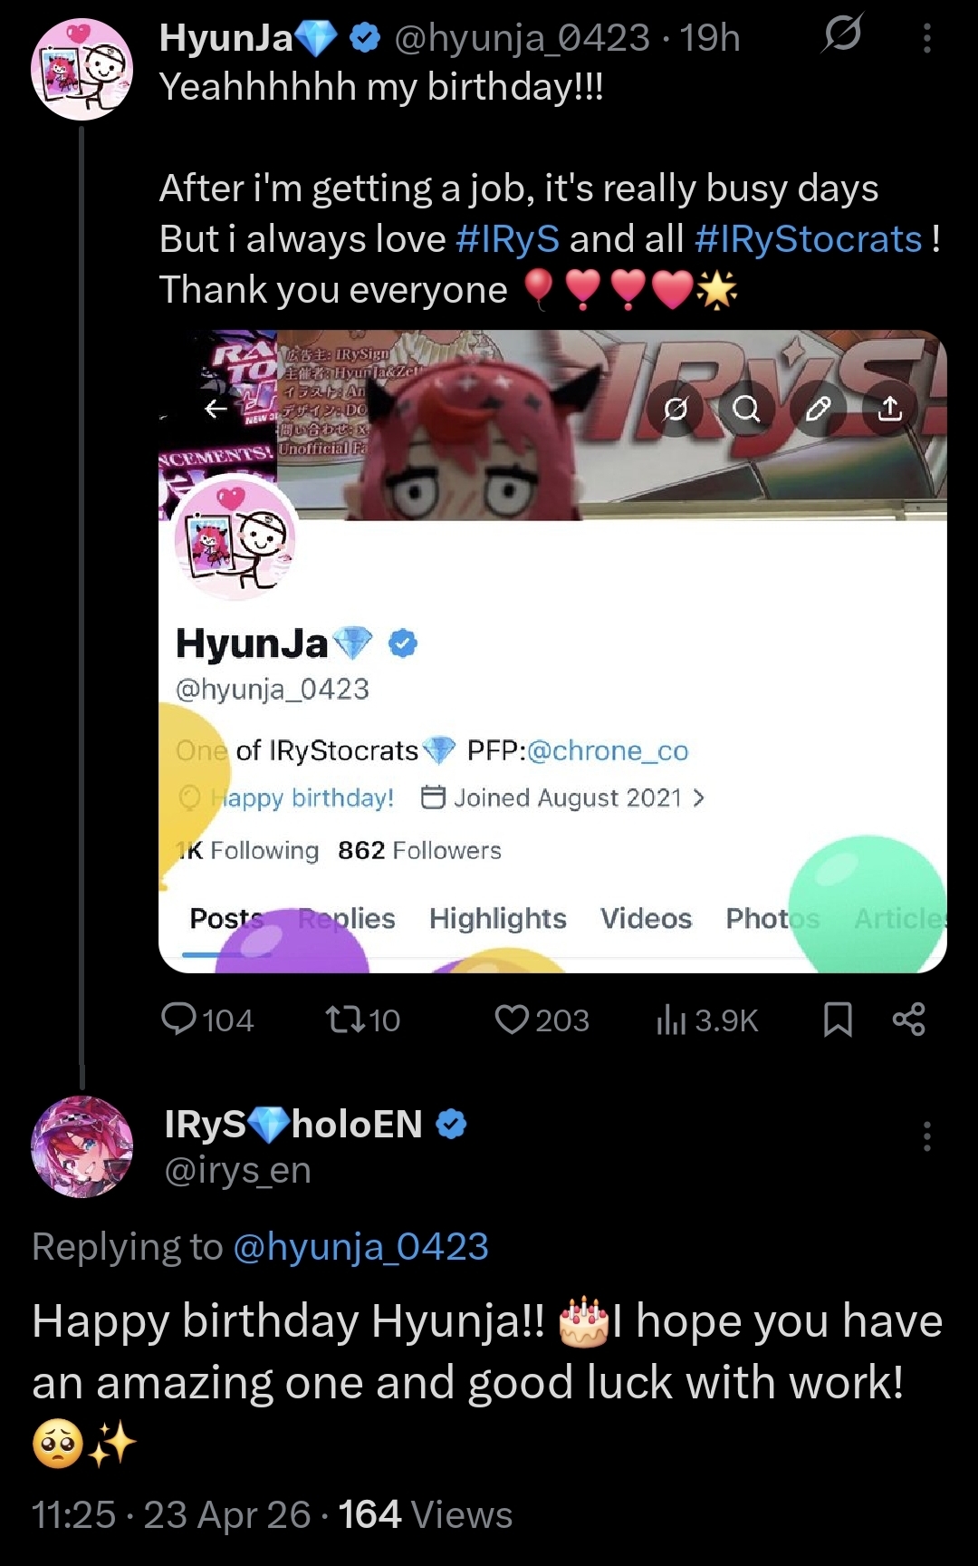Open @hyunja_0423 in Replying to line
Viewport: 978px width, 1566px height.
pyautogui.click(x=360, y=1247)
